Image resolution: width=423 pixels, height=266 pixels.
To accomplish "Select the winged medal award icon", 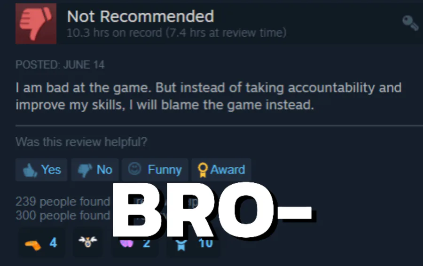I will coord(88,242).
